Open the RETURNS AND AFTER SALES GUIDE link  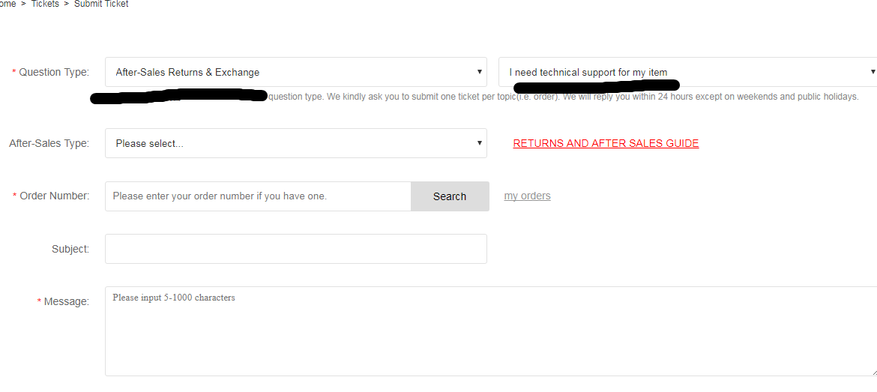click(606, 143)
